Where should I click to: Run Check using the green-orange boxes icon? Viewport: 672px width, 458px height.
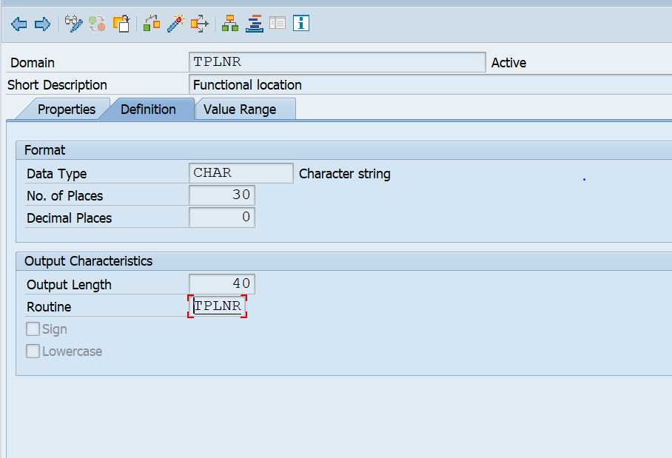[x=152, y=24]
